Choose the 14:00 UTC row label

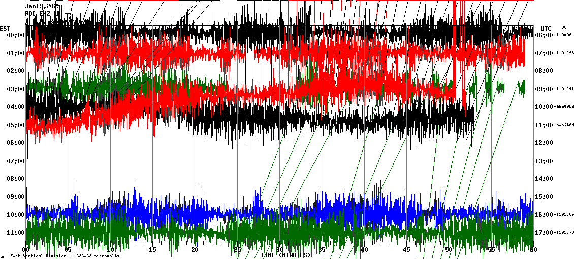[x=544, y=179]
